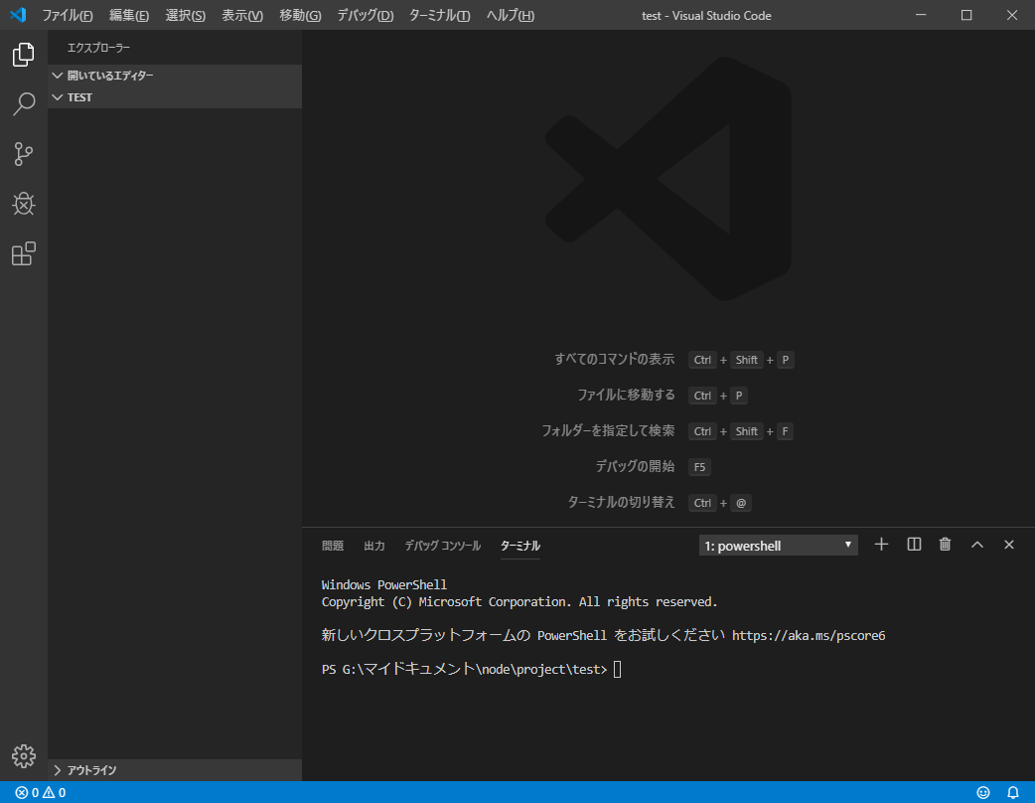Screen dimensions: 1035x803
Task: Switch to the デバッグ コンソール tab
Action: [442, 546]
